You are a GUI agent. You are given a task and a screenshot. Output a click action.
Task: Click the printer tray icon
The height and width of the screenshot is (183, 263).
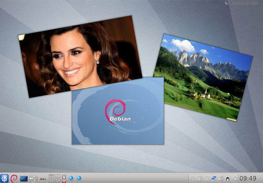pyautogui.click(x=228, y=178)
